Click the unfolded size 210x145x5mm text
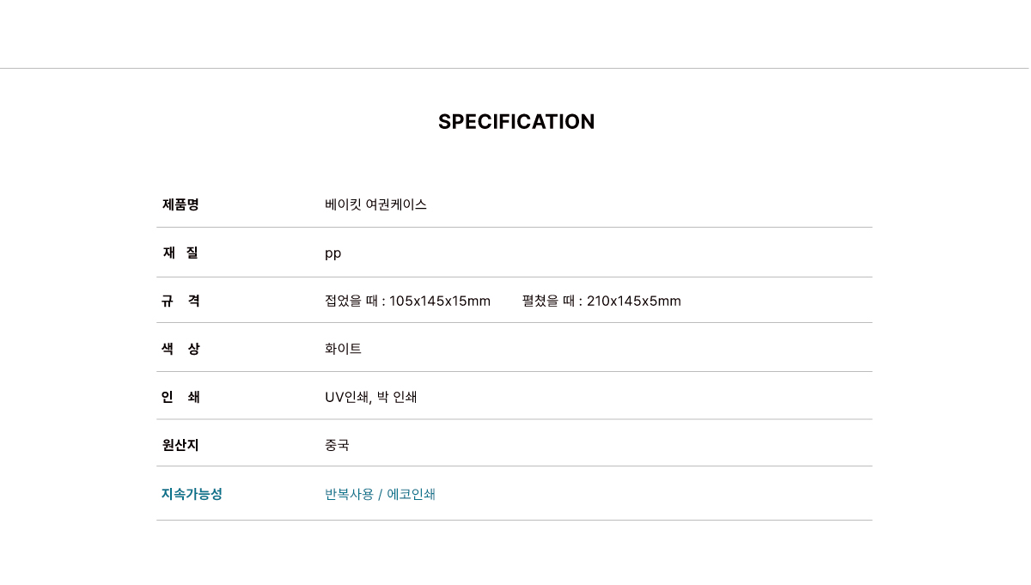 coord(634,301)
